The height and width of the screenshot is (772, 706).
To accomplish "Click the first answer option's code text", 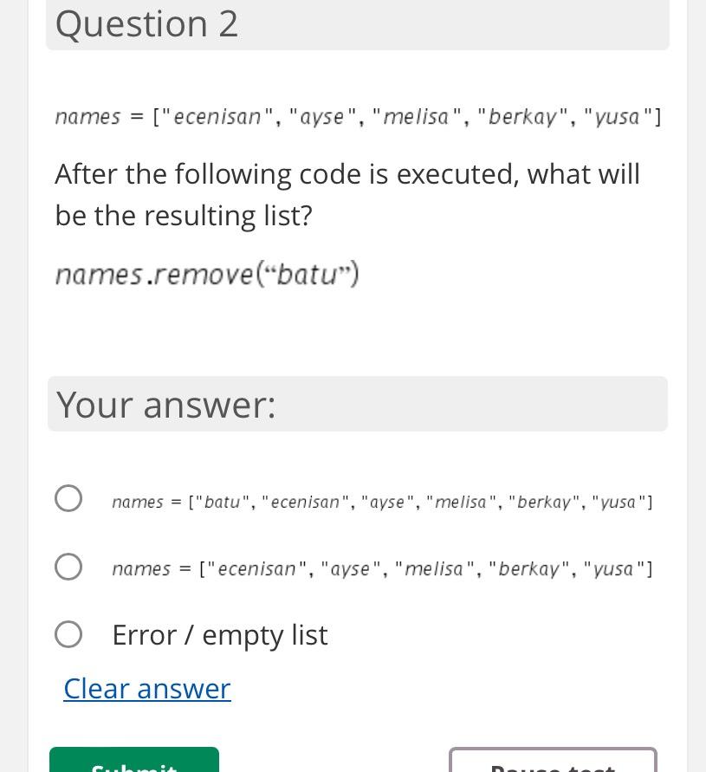I will click(381, 502).
